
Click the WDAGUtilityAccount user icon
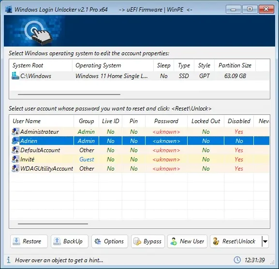[x=15, y=169]
